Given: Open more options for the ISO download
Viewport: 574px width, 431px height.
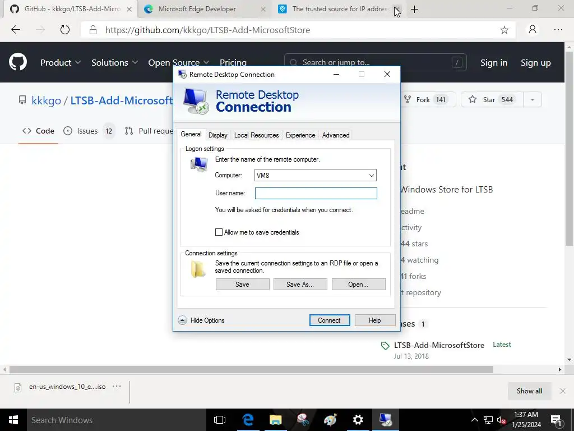Looking at the screenshot, I should pyautogui.click(x=117, y=386).
